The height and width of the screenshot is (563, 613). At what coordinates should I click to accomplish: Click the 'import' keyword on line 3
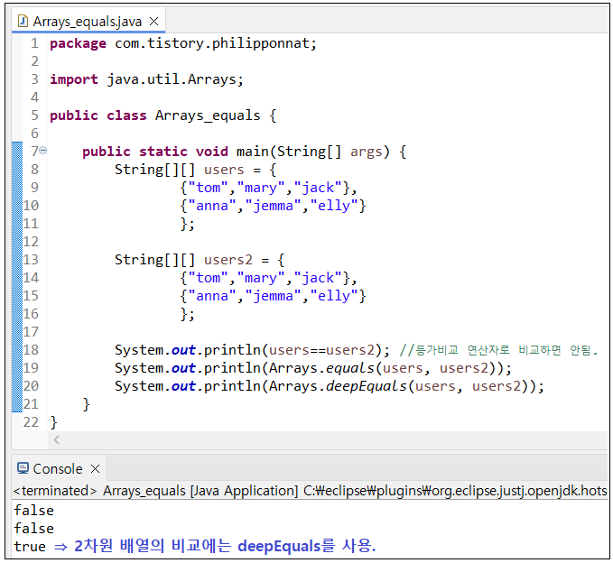(x=73, y=79)
